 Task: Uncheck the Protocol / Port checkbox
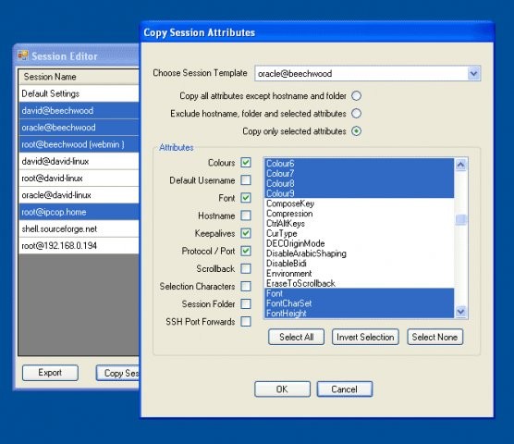click(x=246, y=251)
